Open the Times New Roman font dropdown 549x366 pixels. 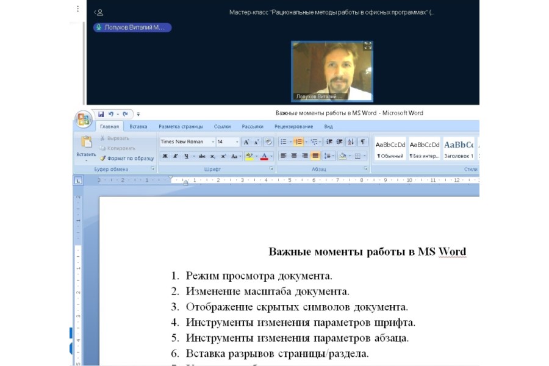(213, 142)
